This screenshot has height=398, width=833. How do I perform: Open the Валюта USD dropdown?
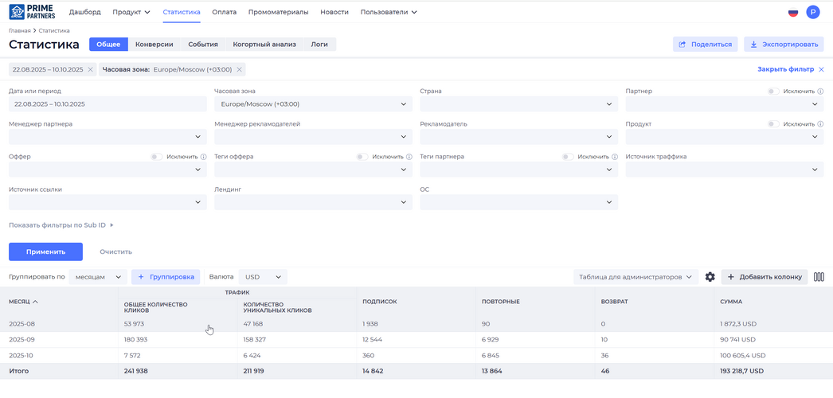[263, 277]
